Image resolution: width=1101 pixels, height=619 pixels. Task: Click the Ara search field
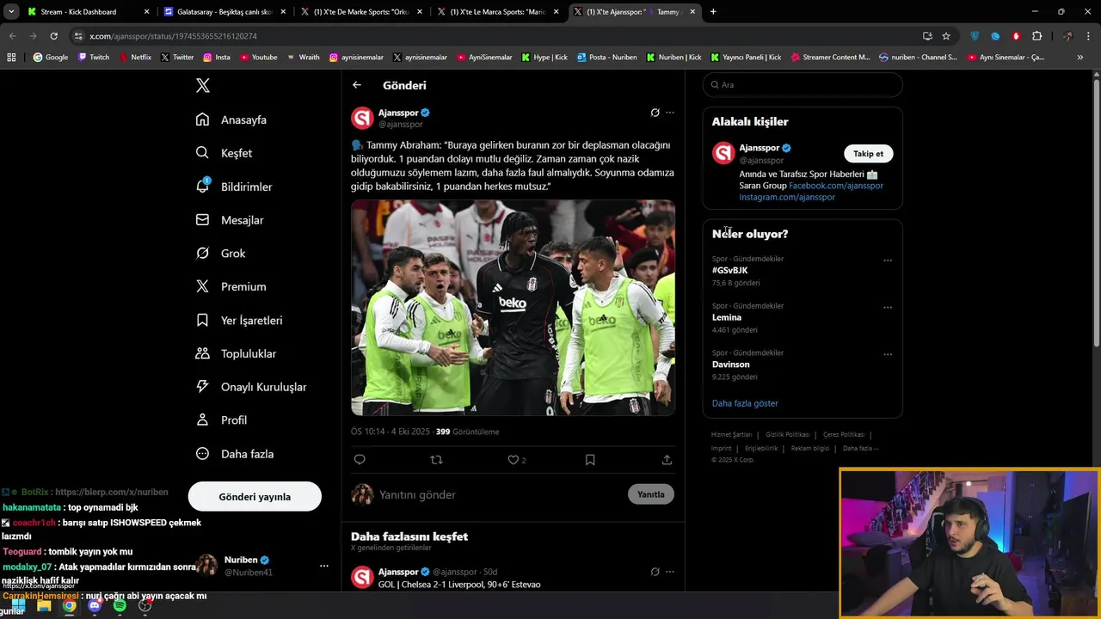pyautogui.click(x=803, y=85)
